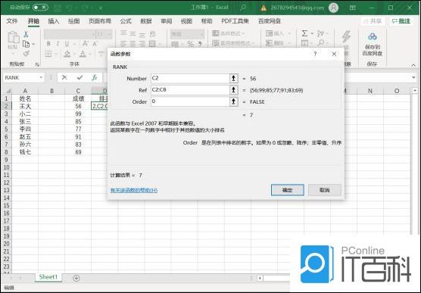The image size is (421, 293).
Task: Open the 绘图 ribbon tab
Action: tap(73, 21)
